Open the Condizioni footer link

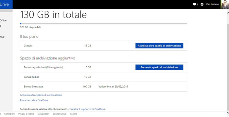coord(9,114)
